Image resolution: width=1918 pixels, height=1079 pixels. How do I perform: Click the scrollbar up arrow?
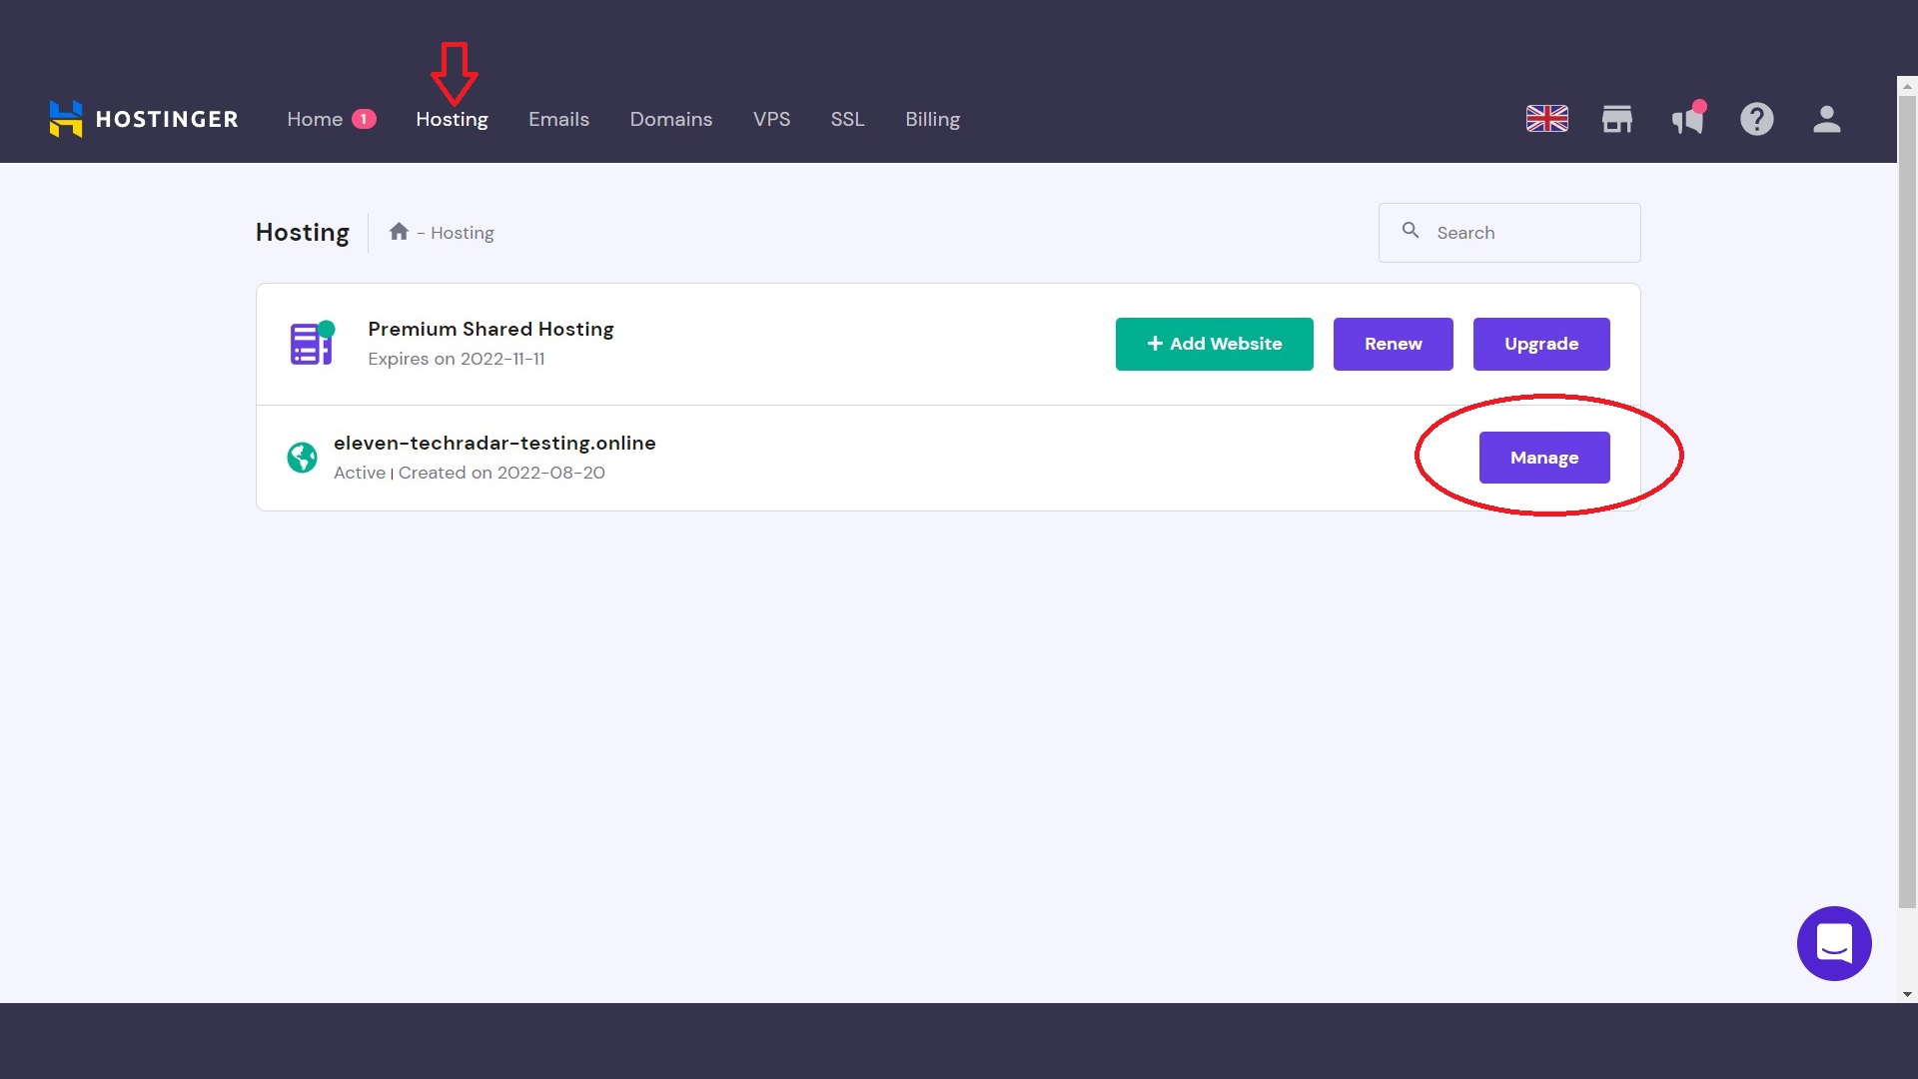(x=1907, y=87)
